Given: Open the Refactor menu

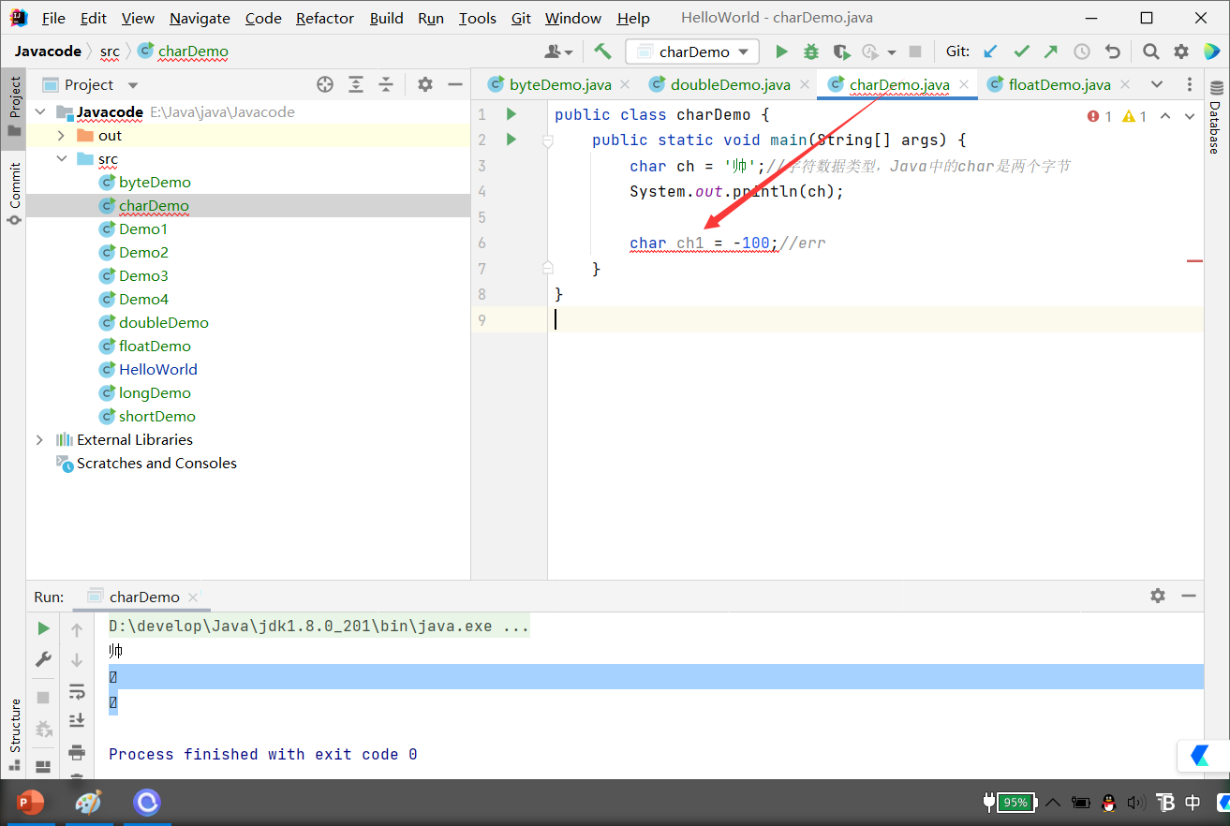Looking at the screenshot, I should tap(325, 18).
